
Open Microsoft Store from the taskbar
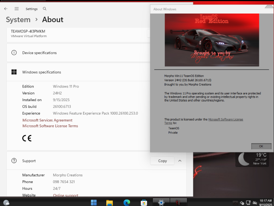[144, 203]
